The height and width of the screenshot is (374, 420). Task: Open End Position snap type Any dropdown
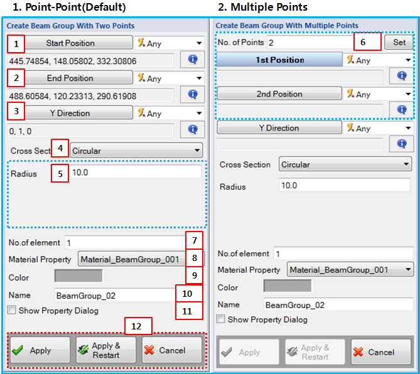point(170,78)
